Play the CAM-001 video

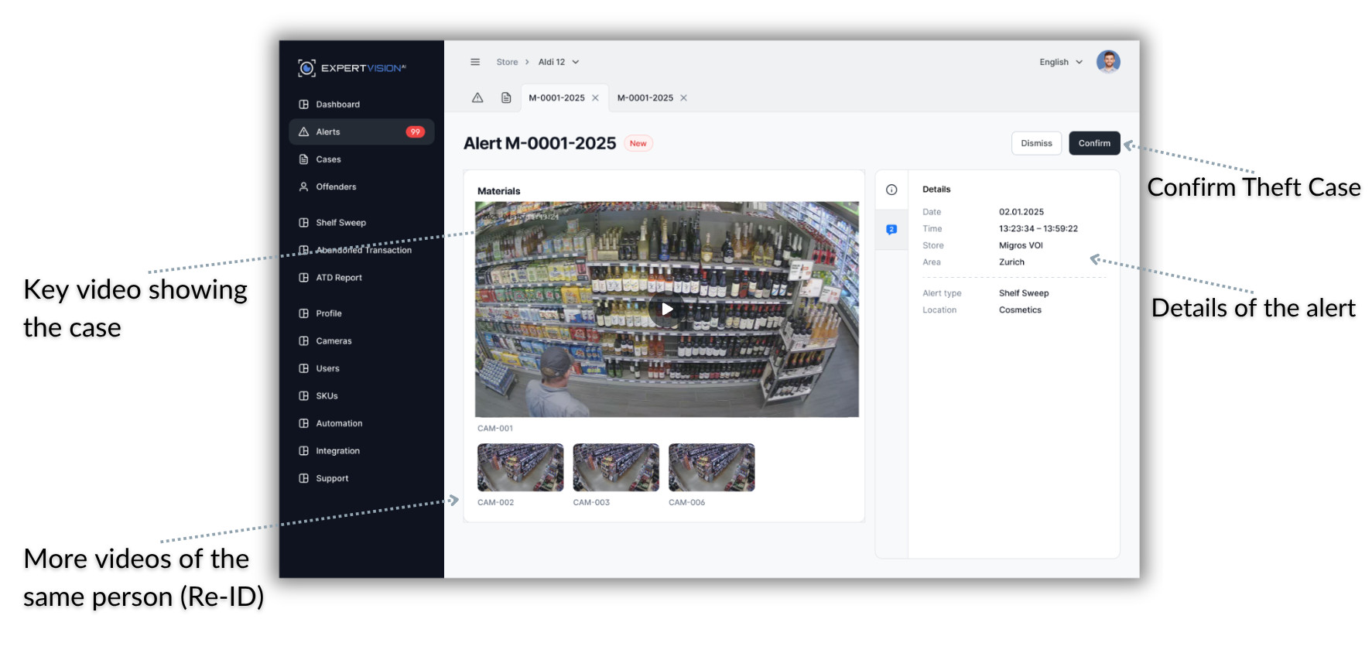tap(666, 309)
